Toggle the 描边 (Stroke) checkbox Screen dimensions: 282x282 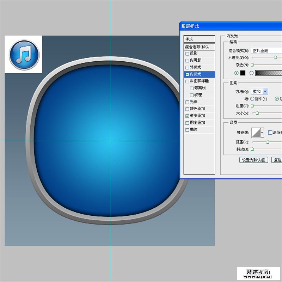coord(187,130)
